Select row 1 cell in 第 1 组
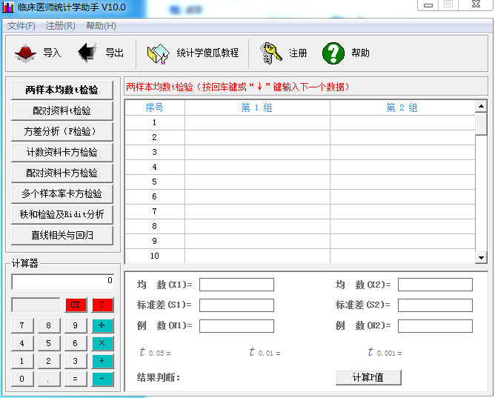495x398 pixels. click(x=257, y=122)
